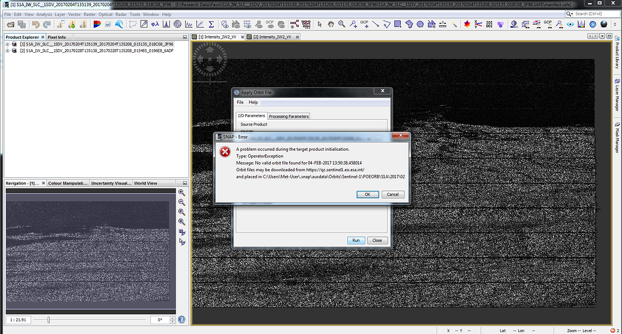Toggle synchronise views icon in Navigation panel
The width and height of the screenshot is (622, 334).
pyautogui.click(x=181, y=232)
